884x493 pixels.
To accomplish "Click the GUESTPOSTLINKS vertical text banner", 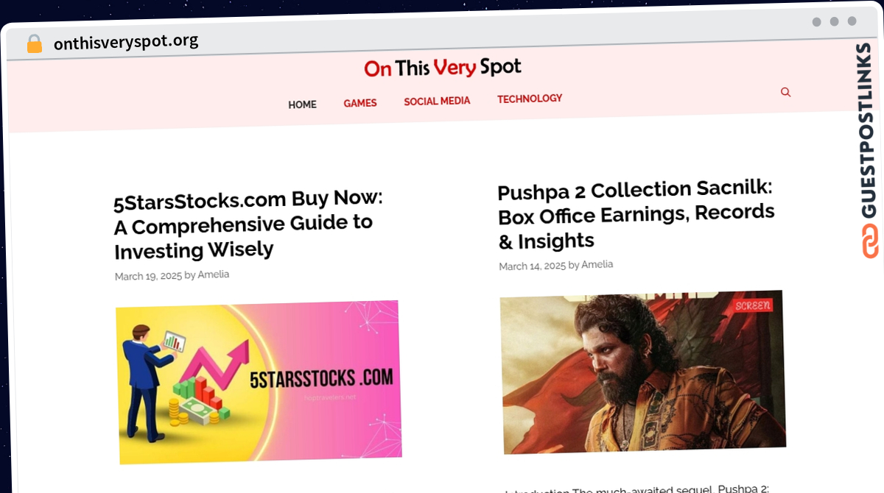I will tap(869, 130).
